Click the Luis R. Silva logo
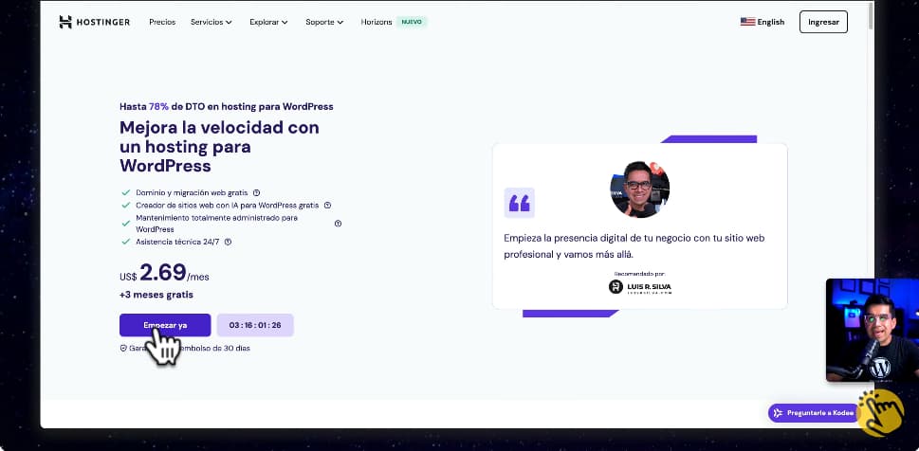 click(640, 287)
